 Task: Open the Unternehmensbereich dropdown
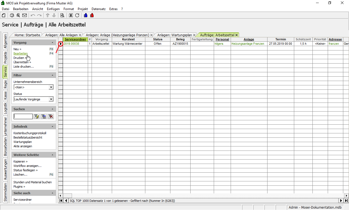point(51,87)
